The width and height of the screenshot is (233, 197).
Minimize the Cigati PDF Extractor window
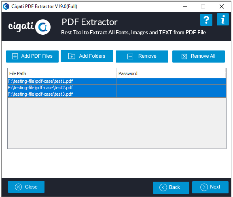click(185, 7)
